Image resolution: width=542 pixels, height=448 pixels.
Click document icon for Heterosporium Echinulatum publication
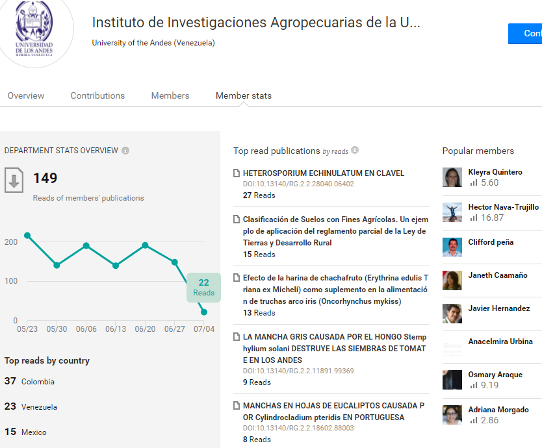(x=237, y=173)
